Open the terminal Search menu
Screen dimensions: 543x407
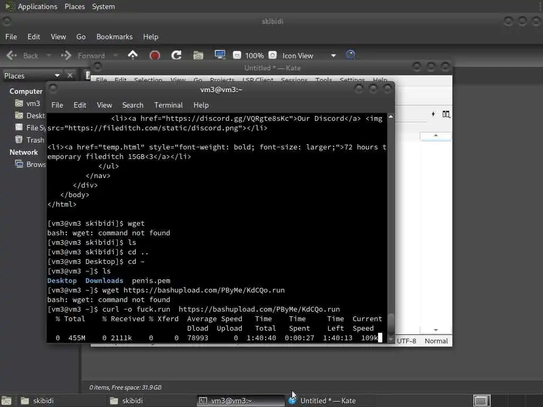(133, 105)
